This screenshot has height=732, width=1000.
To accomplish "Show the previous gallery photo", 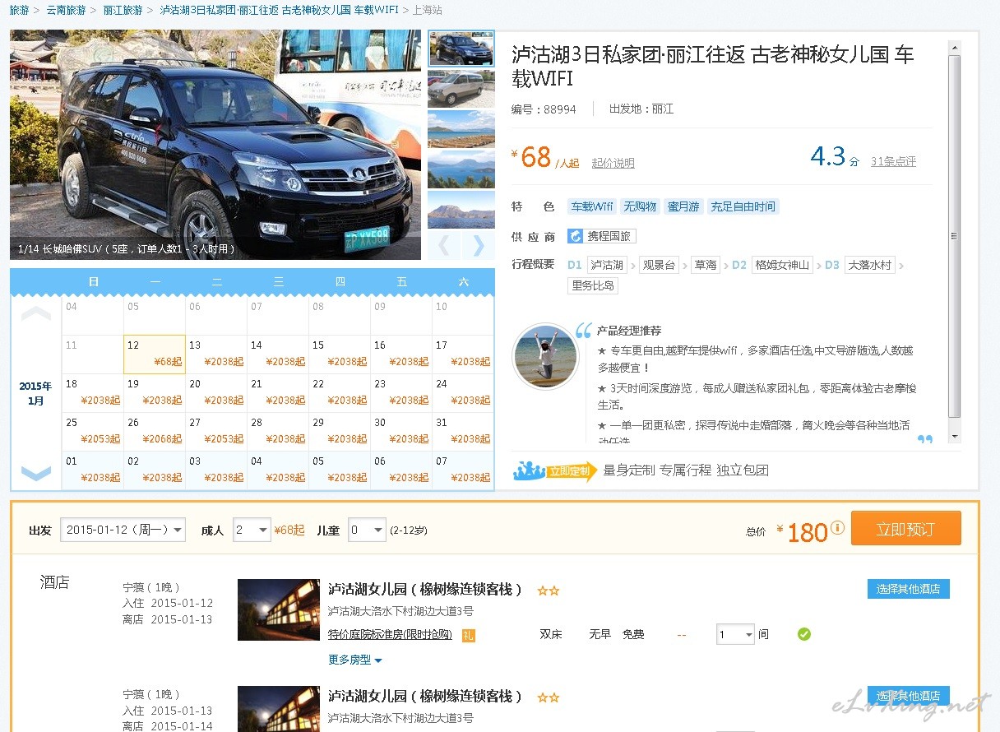I will pos(443,245).
